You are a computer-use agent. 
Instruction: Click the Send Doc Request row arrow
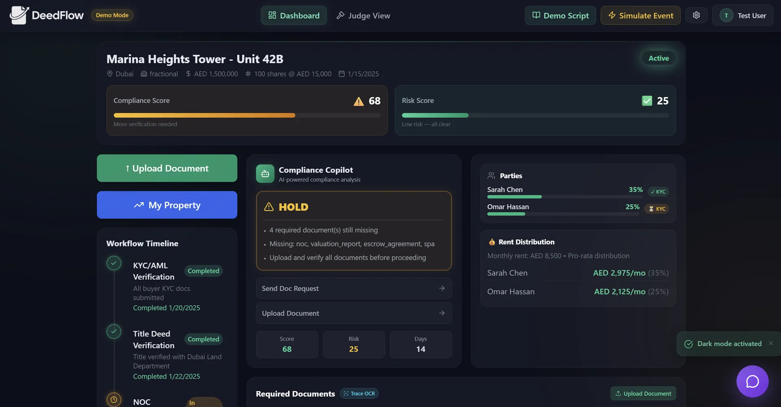[442, 288]
